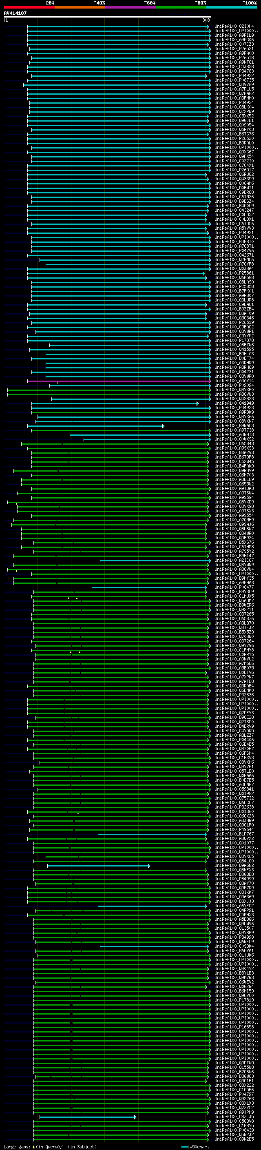The height and width of the screenshot is (1150, 261).
Task: Select the UniRef100_C5XX52 label
Action: [234, 116]
